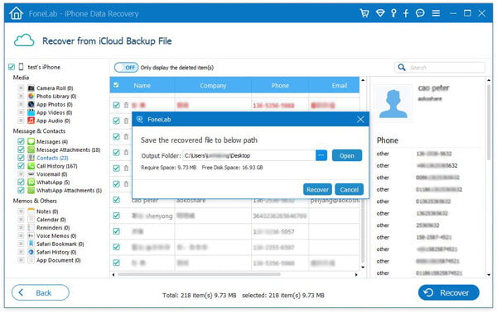497x313 pixels.
Task: Click the App Audio icon
Action: 31,121
